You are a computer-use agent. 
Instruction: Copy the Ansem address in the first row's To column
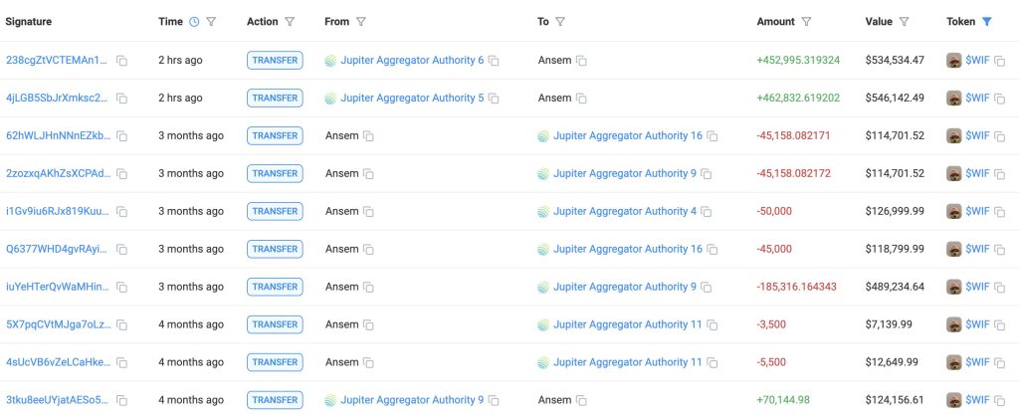pos(582,61)
